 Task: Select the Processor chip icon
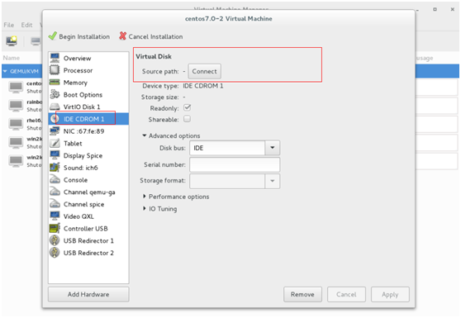(55, 70)
